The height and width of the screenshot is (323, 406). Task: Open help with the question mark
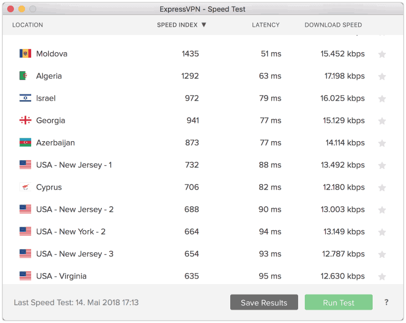[x=387, y=302]
